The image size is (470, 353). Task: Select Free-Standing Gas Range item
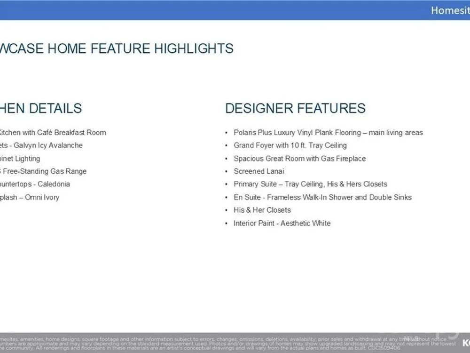coord(43,171)
